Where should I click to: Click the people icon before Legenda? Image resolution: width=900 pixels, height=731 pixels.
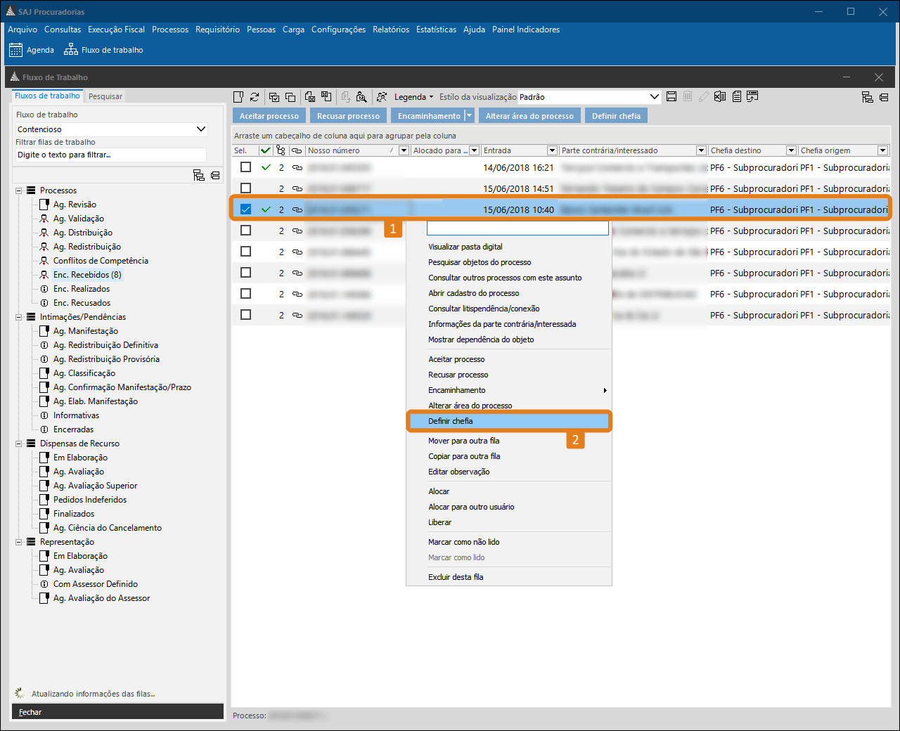tap(382, 97)
